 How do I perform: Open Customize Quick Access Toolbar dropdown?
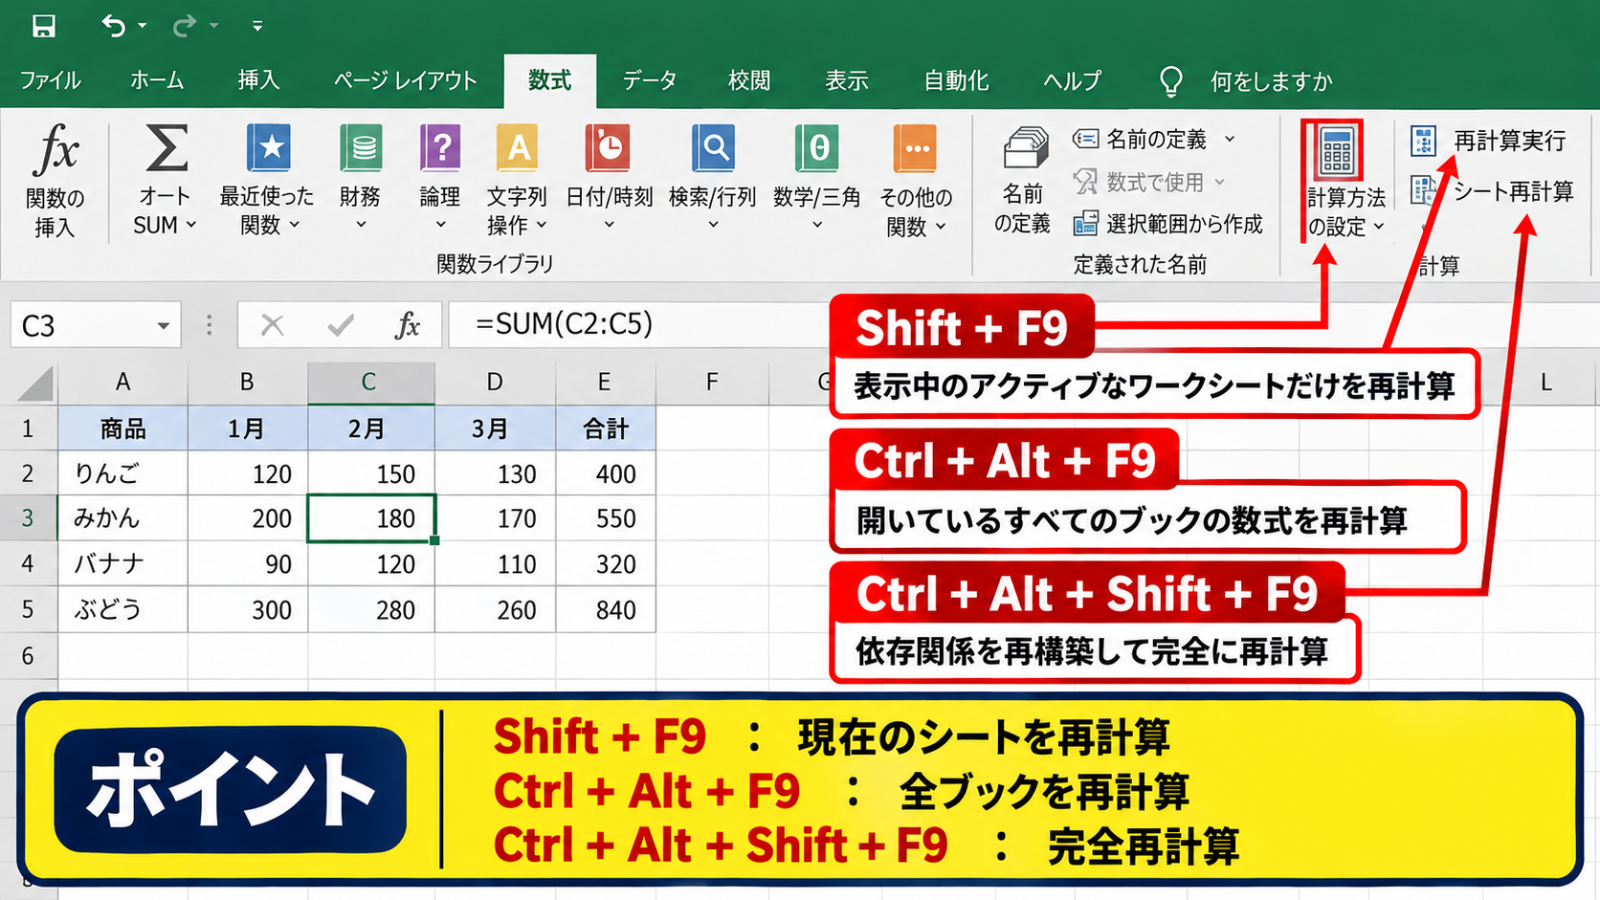(257, 26)
